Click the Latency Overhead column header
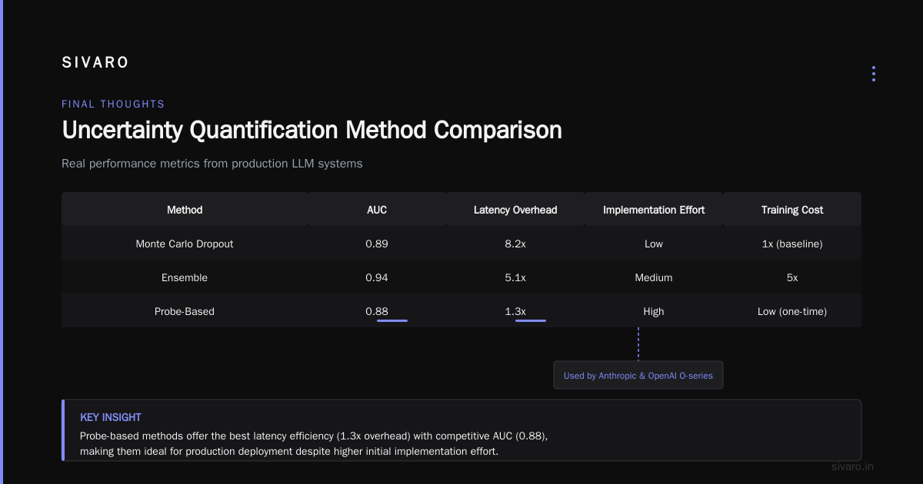Viewport: 923px width, 484px height. (515, 210)
